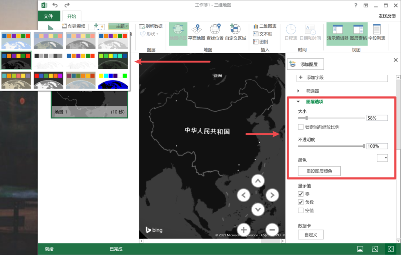Click 重设图层颜色 reset layer color button
Screen dimensions: 401x255
pos(319,171)
